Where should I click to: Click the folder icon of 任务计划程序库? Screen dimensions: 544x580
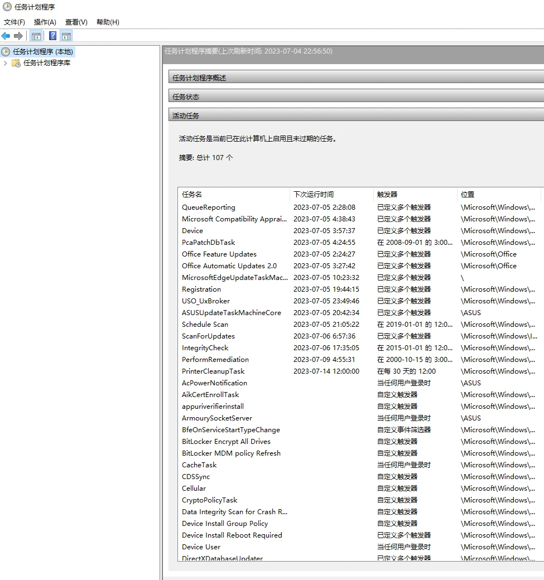pyautogui.click(x=16, y=63)
